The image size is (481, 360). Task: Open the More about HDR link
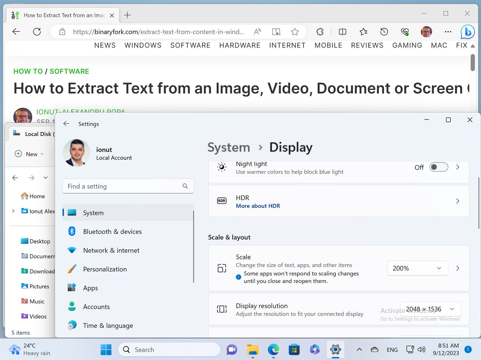(x=258, y=206)
